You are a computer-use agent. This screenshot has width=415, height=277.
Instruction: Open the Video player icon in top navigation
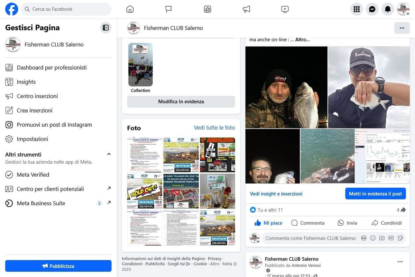click(x=285, y=9)
